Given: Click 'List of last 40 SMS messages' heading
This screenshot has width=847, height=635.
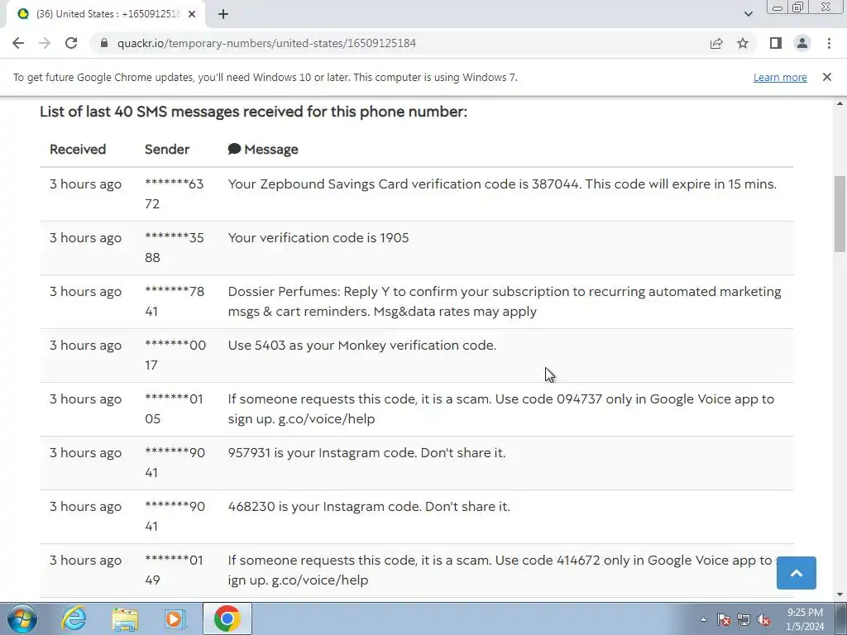Looking at the screenshot, I should tap(253, 112).
